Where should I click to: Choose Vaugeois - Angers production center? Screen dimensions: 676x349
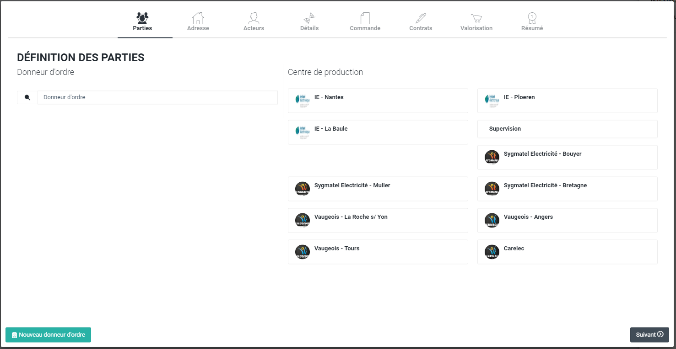click(x=567, y=220)
